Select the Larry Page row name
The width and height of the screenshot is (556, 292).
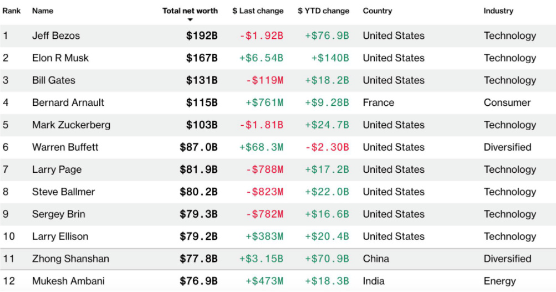(57, 170)
